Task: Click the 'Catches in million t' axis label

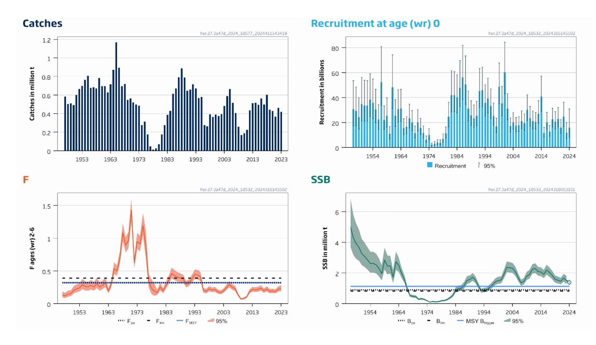Action: coord(32,94)
